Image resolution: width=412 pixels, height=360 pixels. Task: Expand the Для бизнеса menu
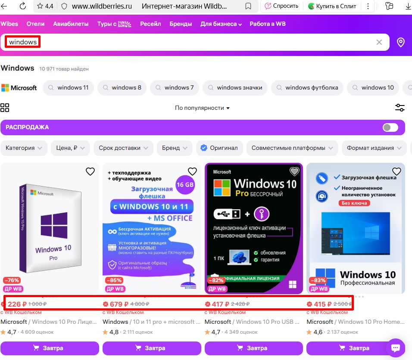221,24
